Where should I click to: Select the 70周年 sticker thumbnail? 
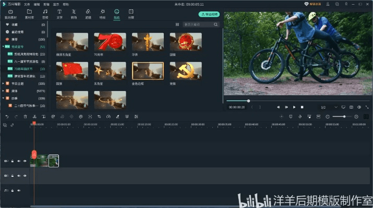click(110, 42)
